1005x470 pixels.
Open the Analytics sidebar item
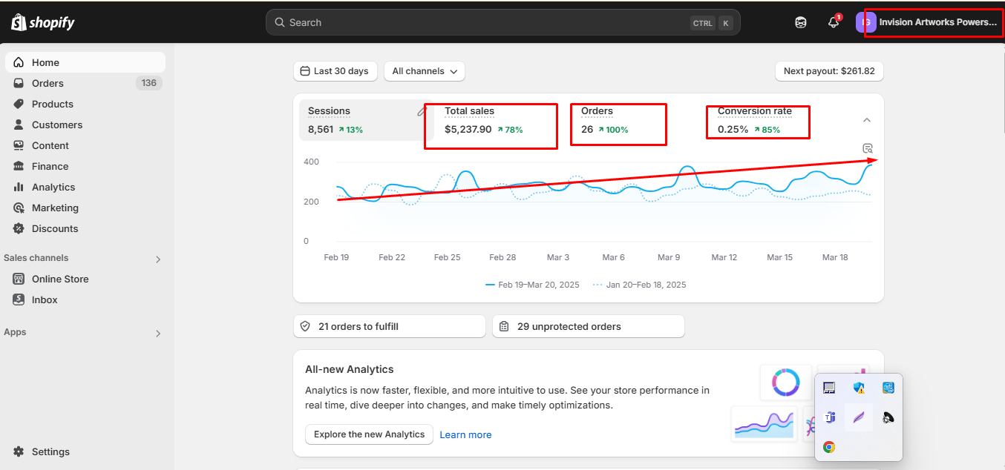coord(53,187)
